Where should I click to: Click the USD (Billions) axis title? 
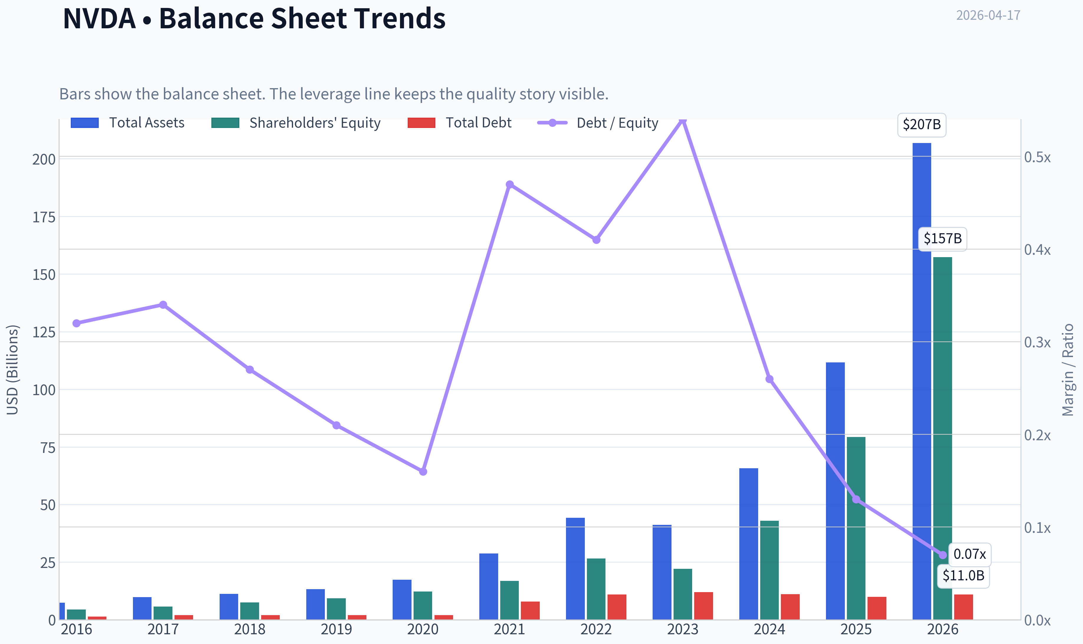13,370
